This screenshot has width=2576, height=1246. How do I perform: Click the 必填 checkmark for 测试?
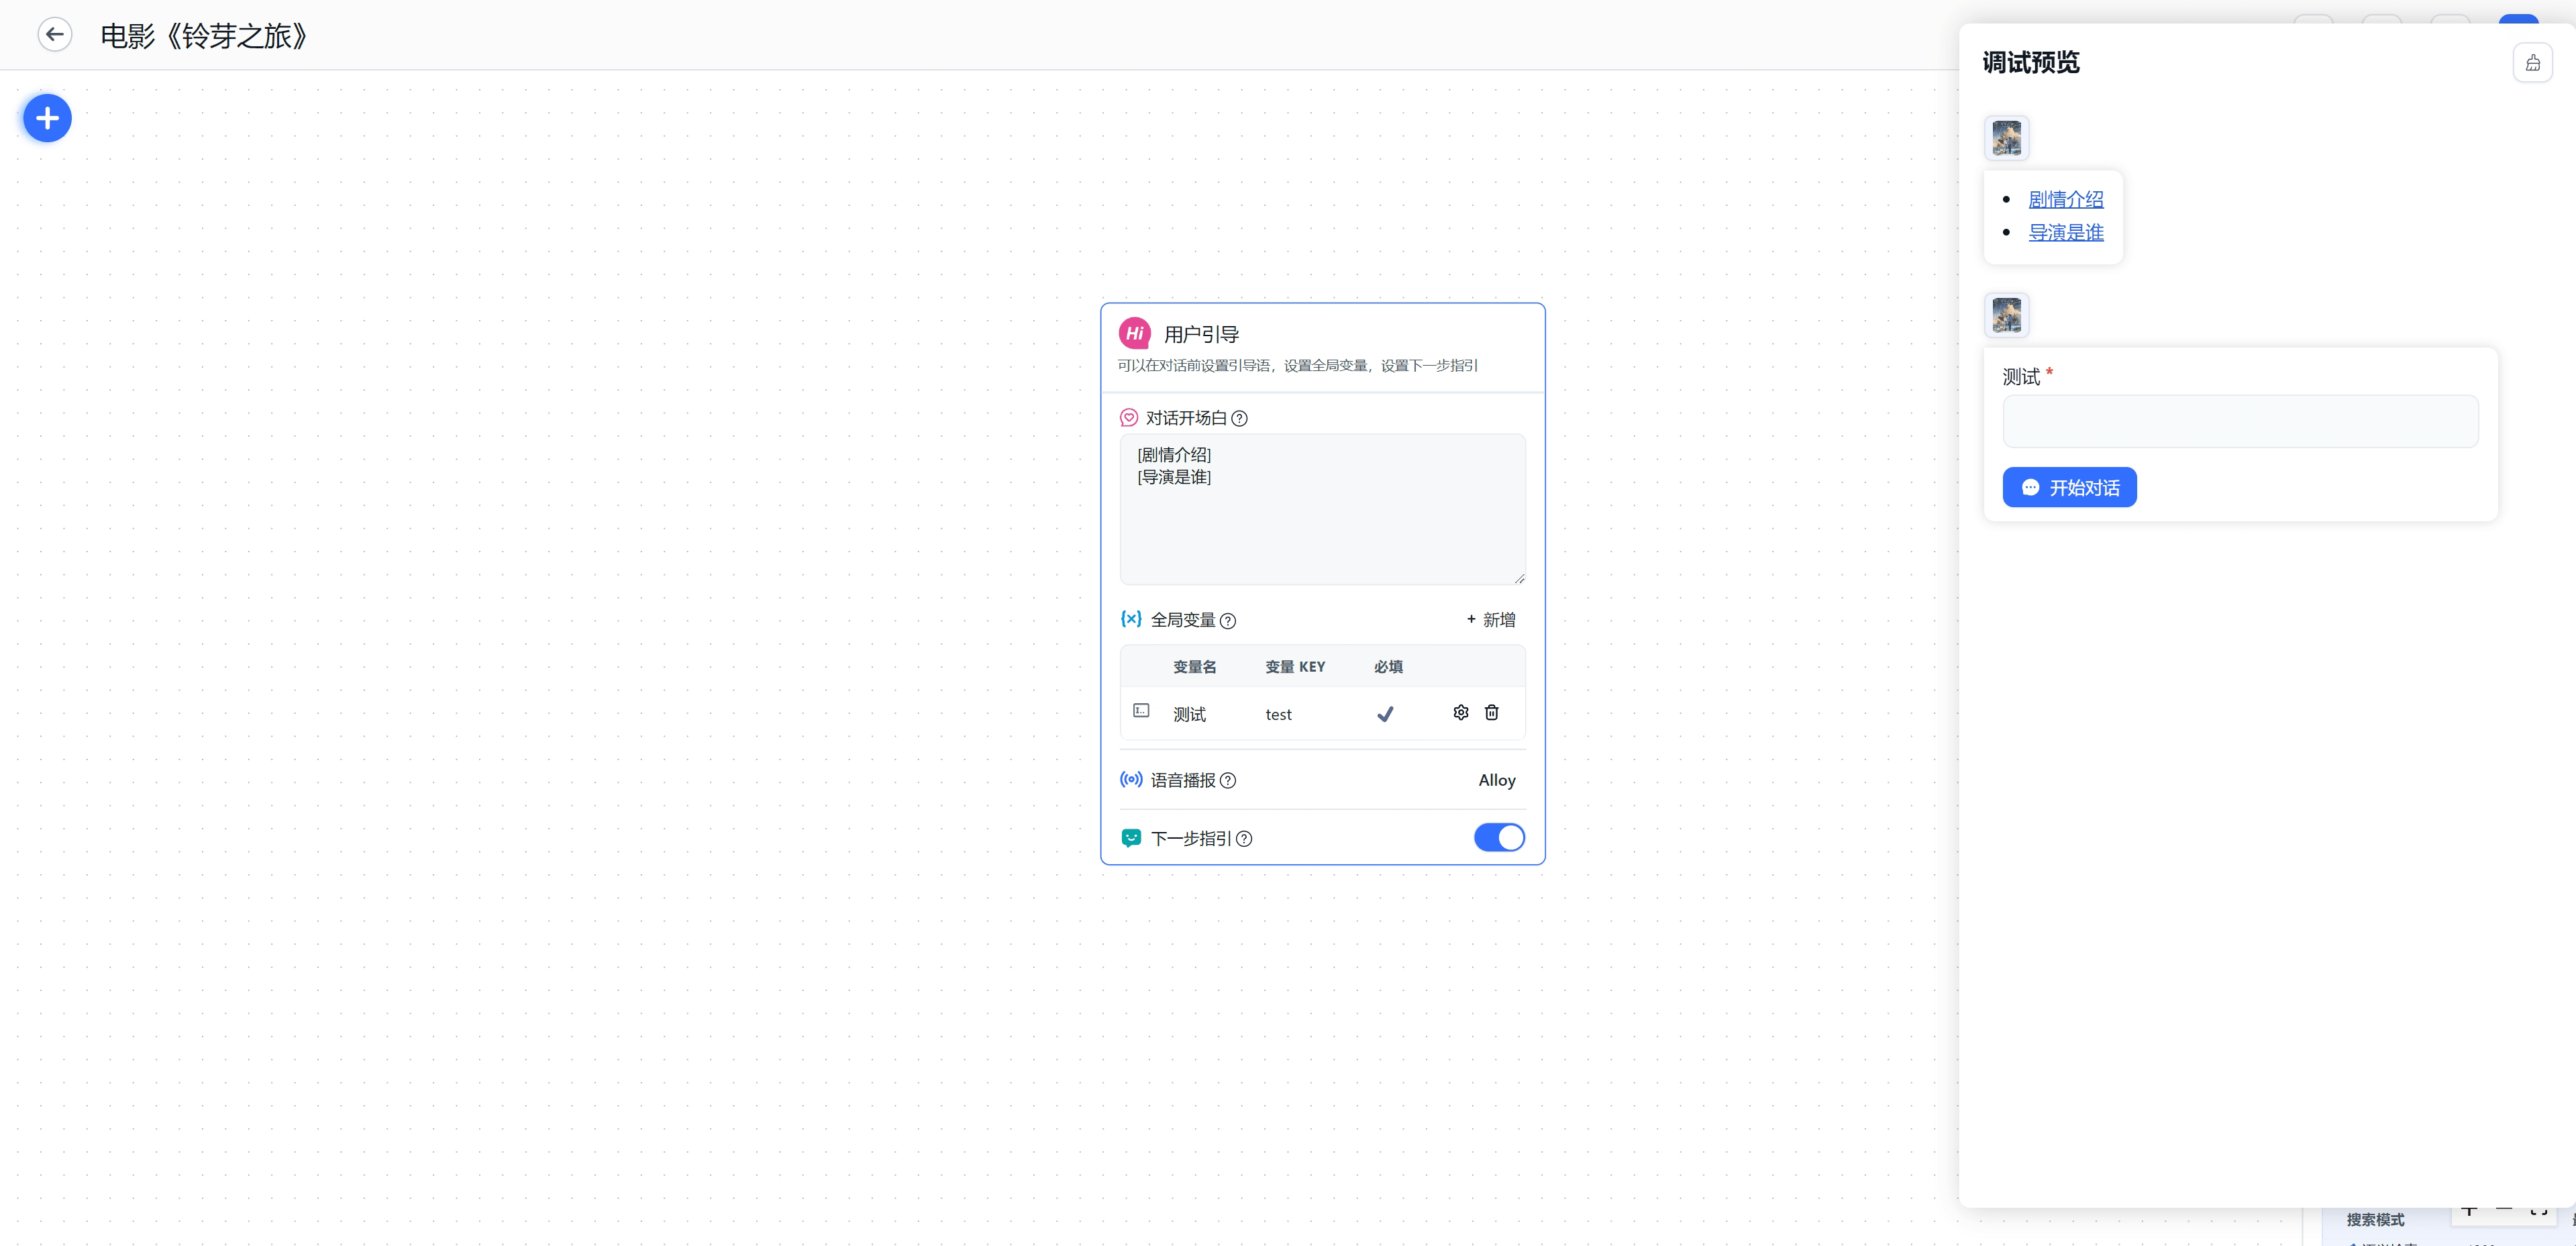tap(1385, 714)
